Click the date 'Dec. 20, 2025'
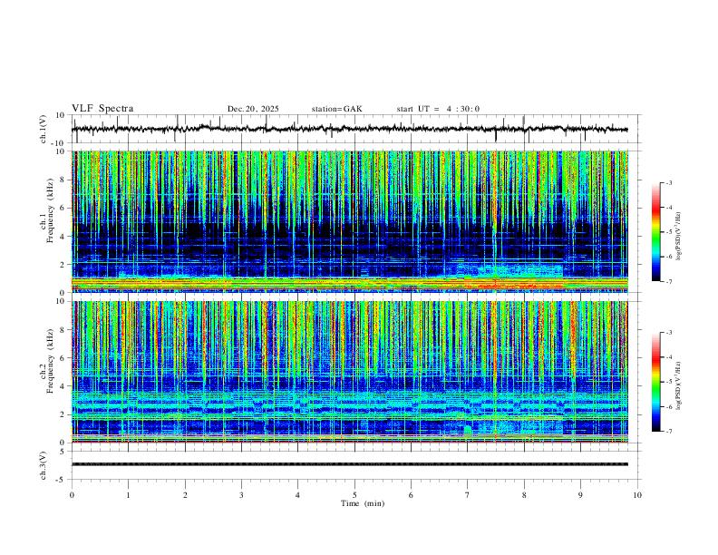The width and height of the screenshot is (718, 555). [x=253, y=109]
